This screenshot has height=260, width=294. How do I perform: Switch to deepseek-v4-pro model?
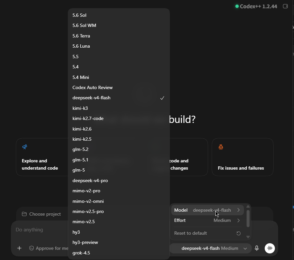click(x=119, y=181)
